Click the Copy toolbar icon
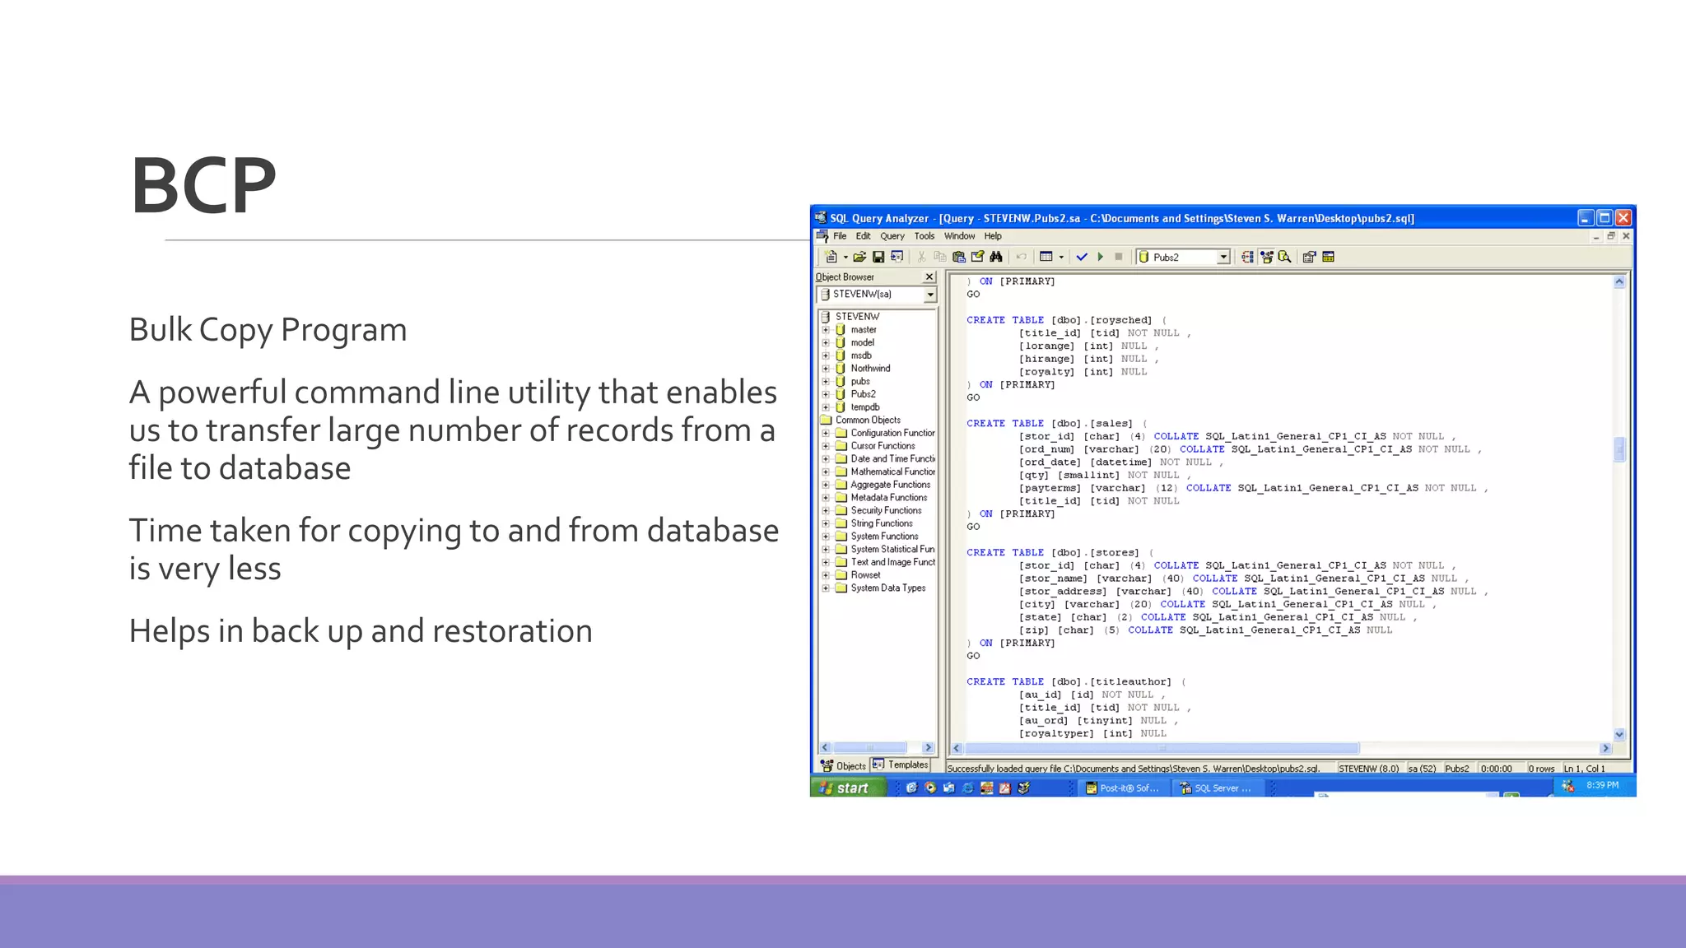1686x948 pixels. pos(940,257)
